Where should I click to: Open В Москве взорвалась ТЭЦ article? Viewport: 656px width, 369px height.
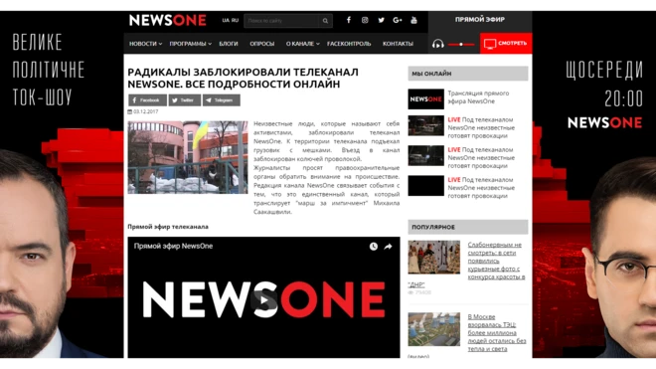coord(497,332)
